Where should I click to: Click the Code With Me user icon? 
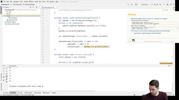point(131,4)
